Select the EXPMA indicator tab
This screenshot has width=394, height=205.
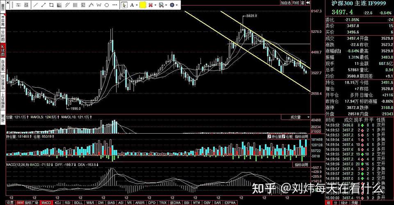pyautogui.click(x=230, y=203)
